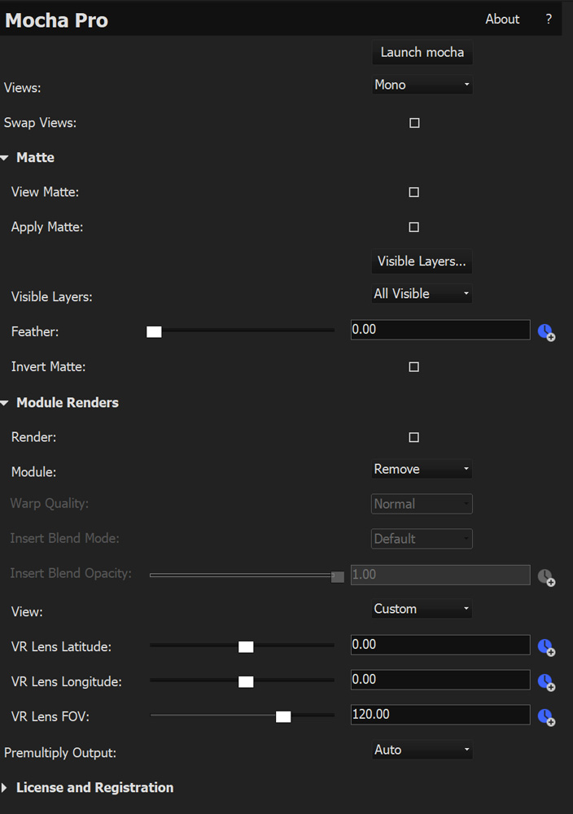Click the Insert Blend Opacity value field
The width and height of the screenshot is (573, 814).
440,575
